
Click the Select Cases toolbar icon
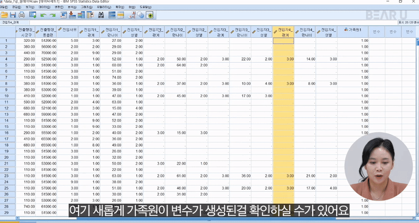click(x=121, y=15)
